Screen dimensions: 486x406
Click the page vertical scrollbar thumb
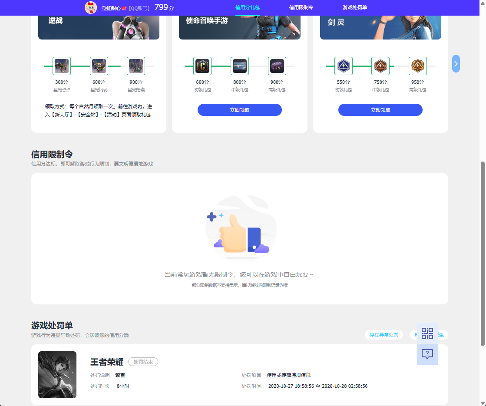click(483, 254)
